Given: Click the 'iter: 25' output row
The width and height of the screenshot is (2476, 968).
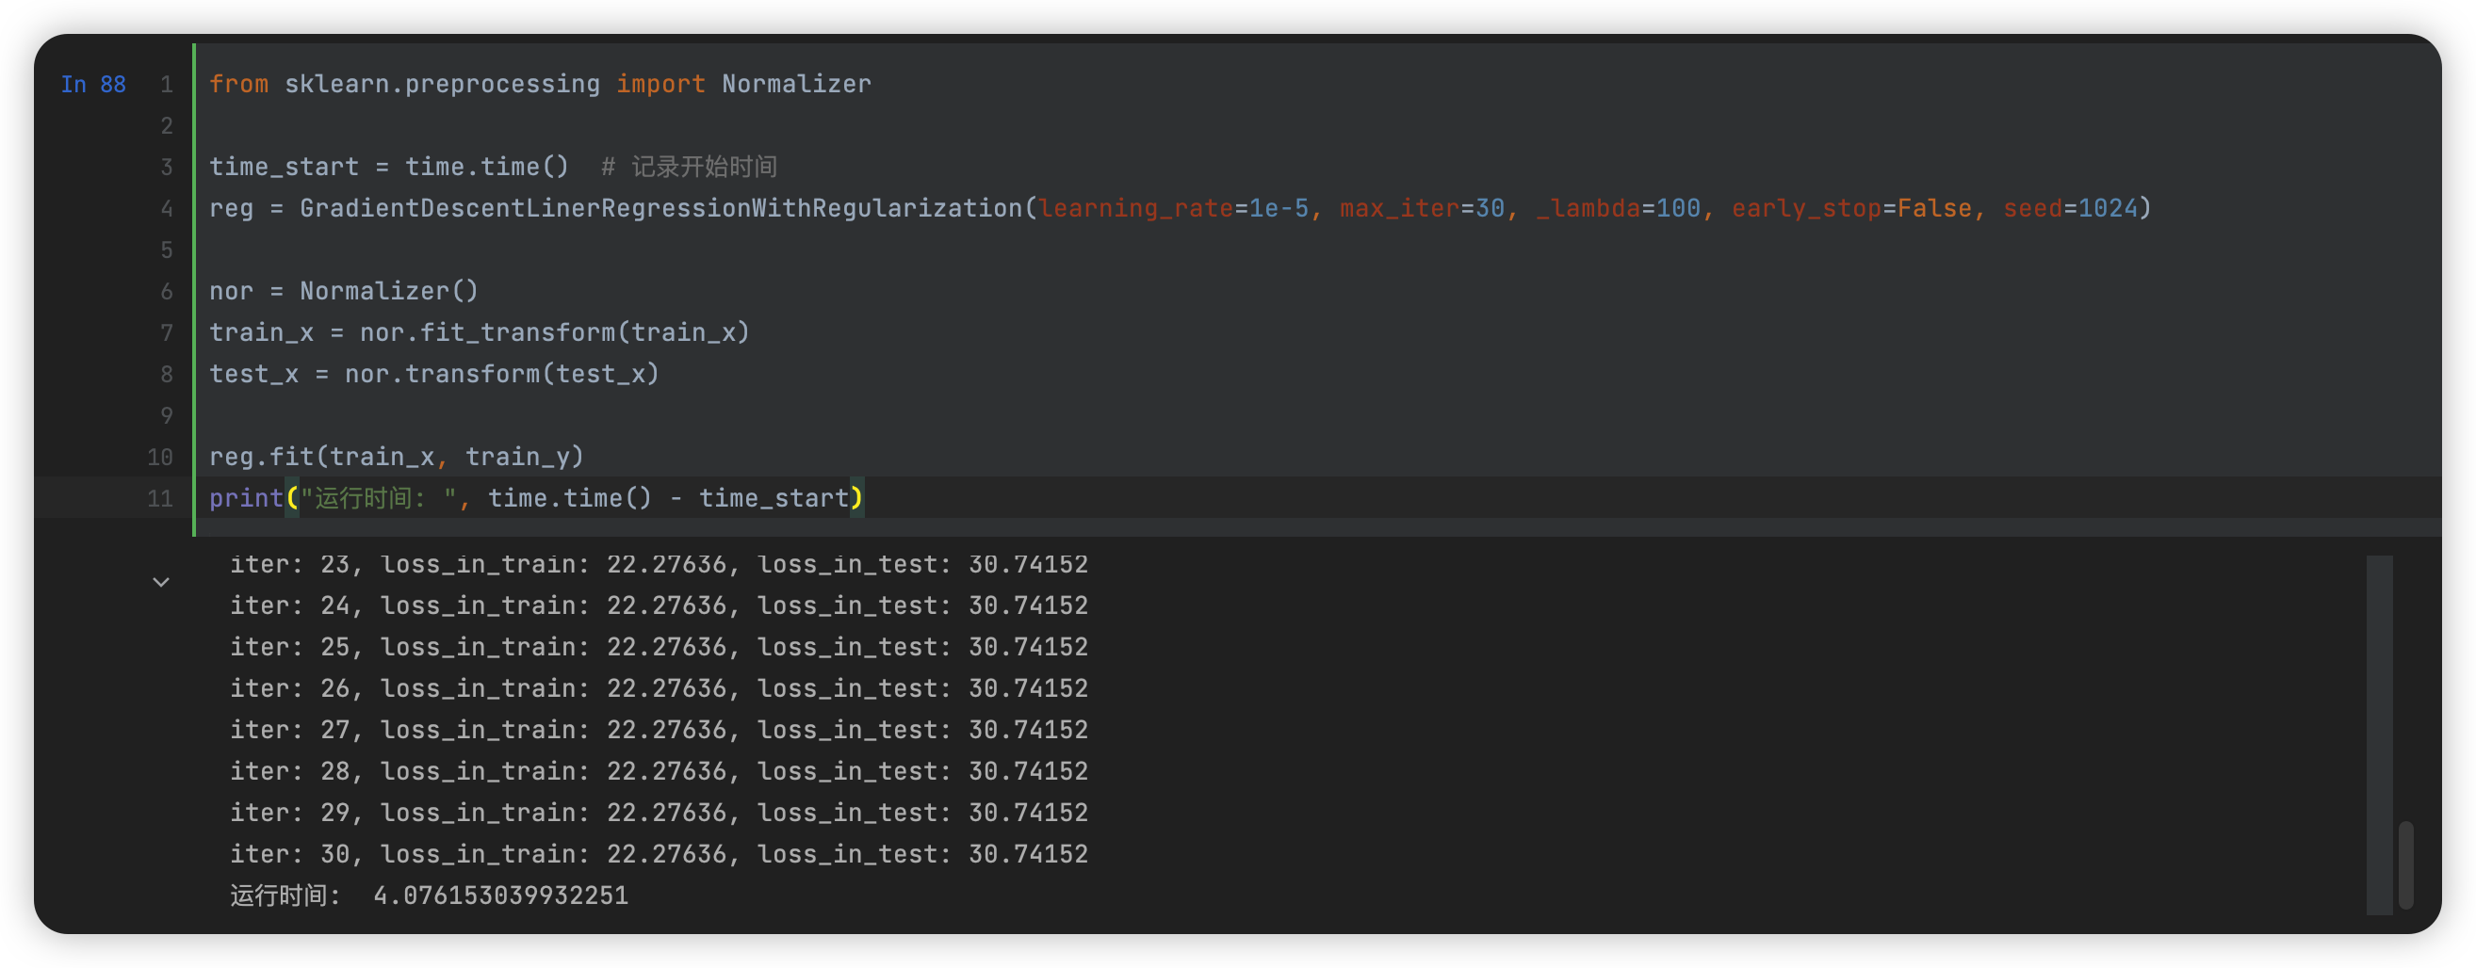Looking at the screenshot, I should tap(660, 646).
